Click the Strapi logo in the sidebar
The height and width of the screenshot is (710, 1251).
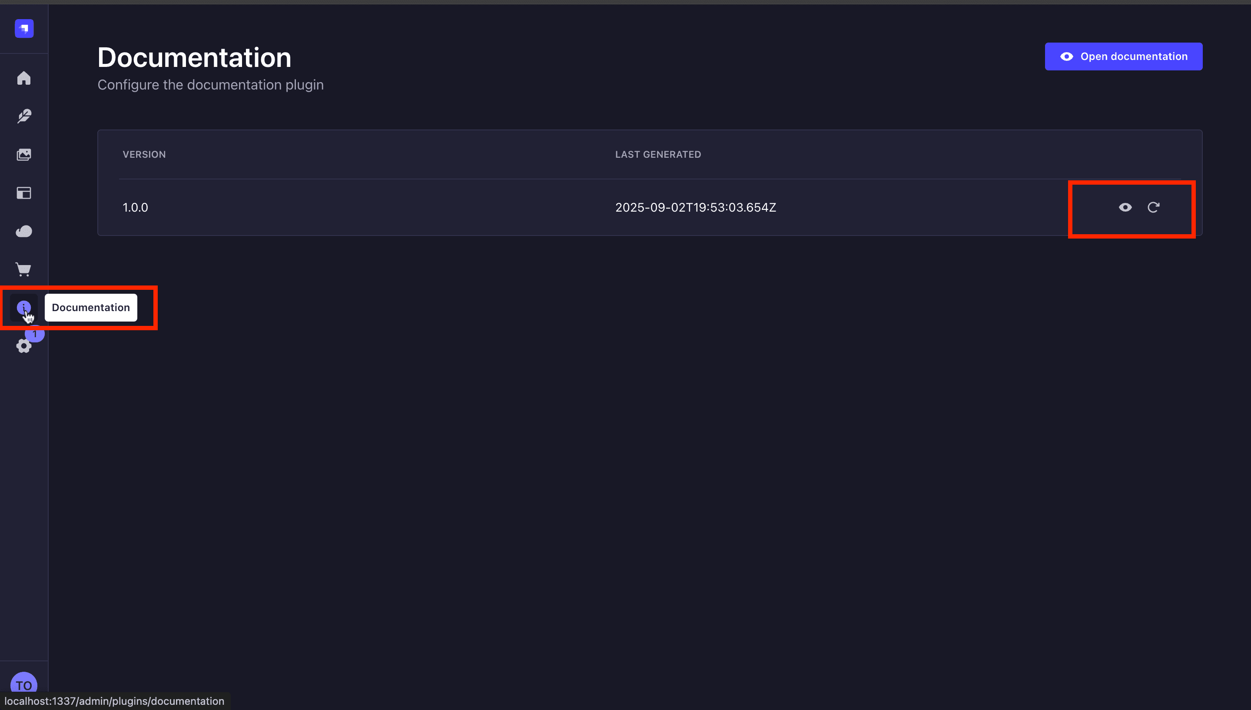[x=24, y=28]
